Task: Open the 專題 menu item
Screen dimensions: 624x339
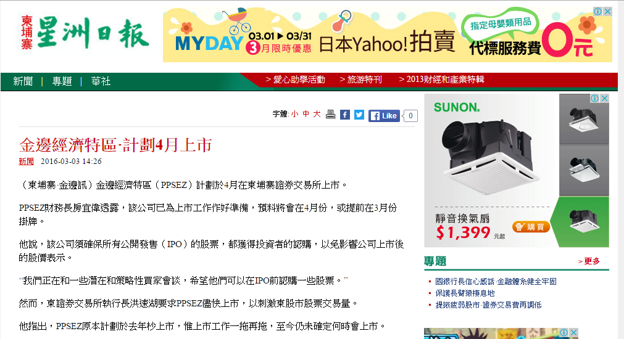Action: point(62,81)
